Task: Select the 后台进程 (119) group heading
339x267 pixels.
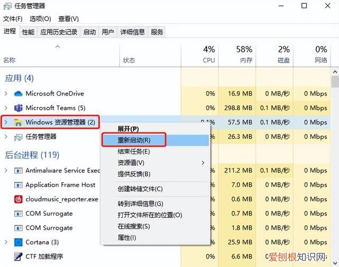Action: point(32,155)
